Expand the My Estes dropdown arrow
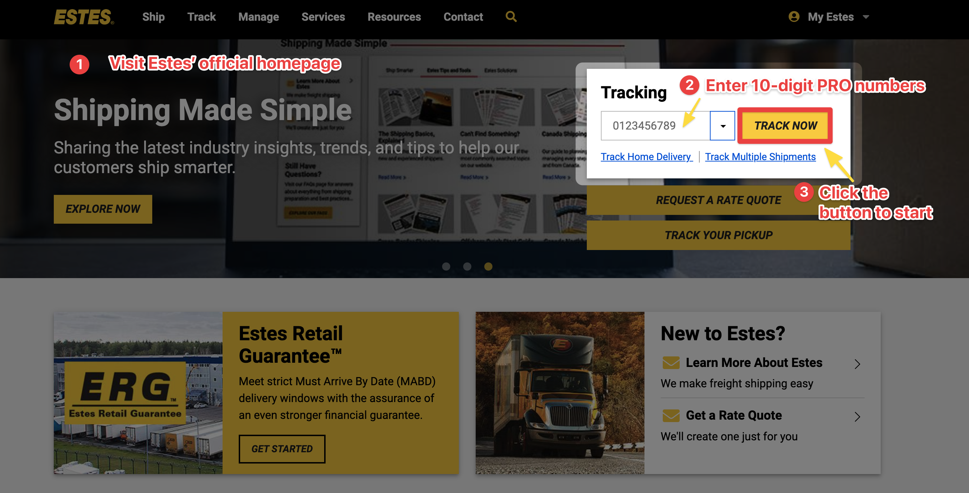Screen dimensions: 969x493 click(x=866, y=17)
